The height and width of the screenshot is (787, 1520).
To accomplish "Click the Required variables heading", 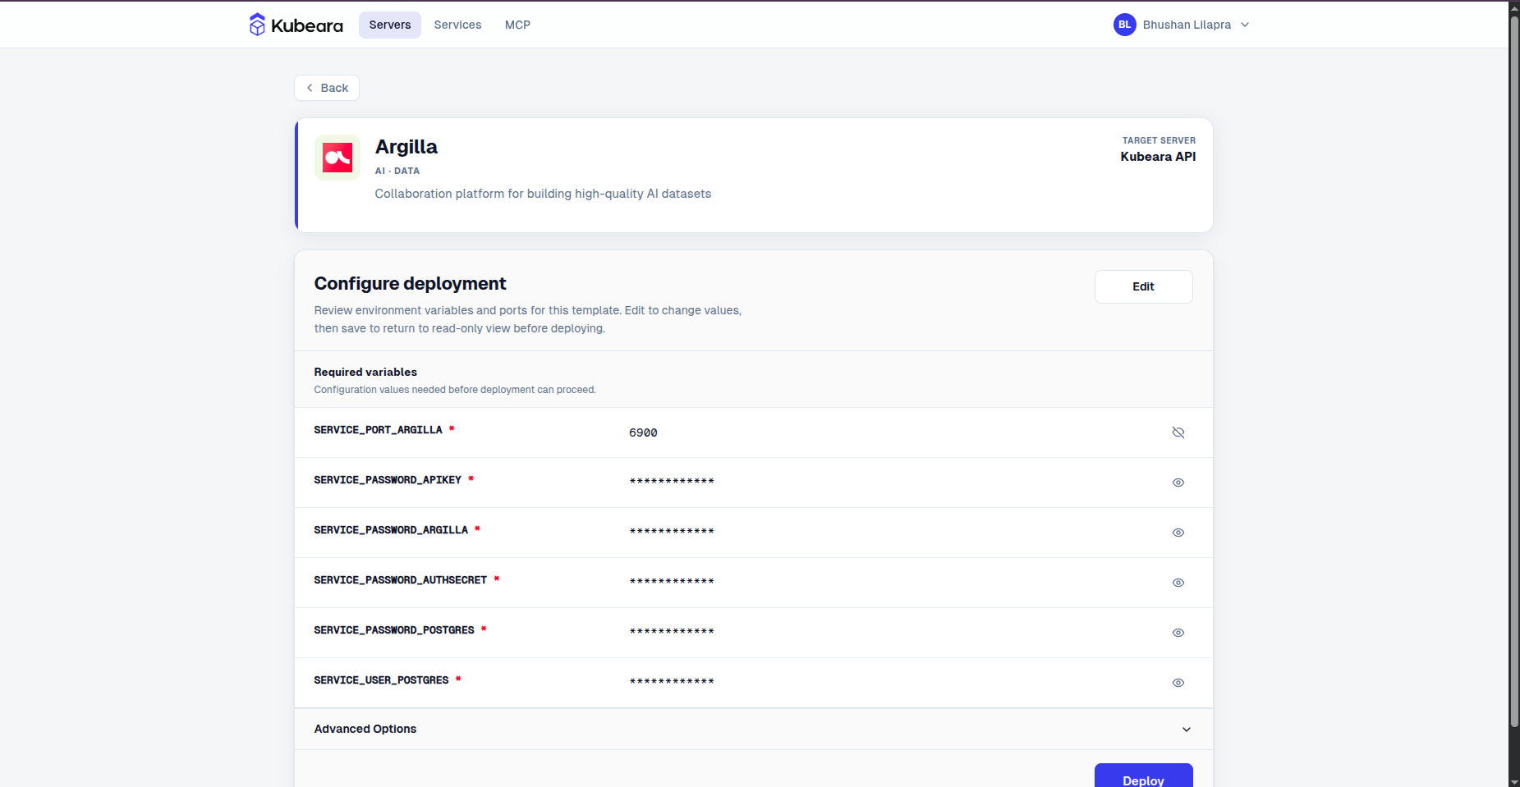I will [x=365, y=372].
